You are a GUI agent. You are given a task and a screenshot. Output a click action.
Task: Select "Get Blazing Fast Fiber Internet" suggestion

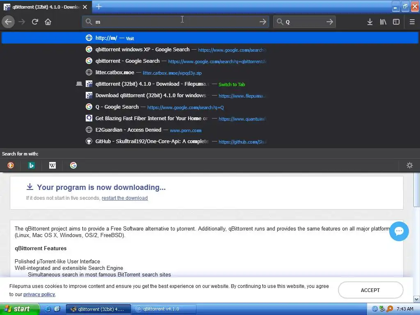[x=210, y=119]
